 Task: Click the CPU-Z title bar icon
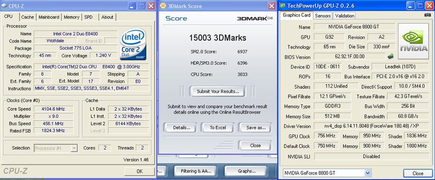pyautogui.click(x=4, y=6)
